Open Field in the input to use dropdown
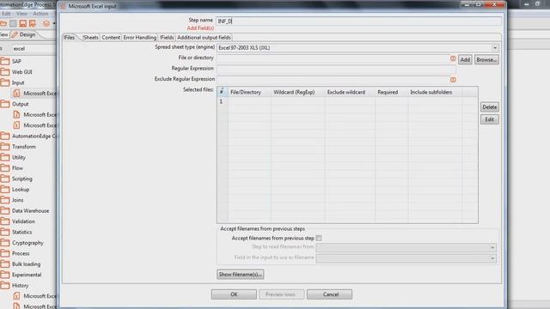 (492, 258)
